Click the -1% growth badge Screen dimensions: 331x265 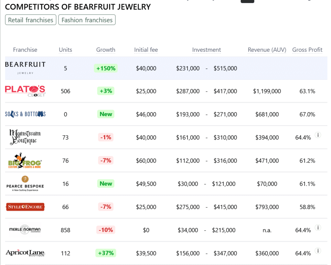pyautogui.click(x=106, y=137)
